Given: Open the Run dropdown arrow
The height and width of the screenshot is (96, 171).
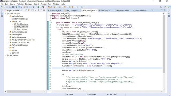Looking at the screenshot, I should click(41, 7).
